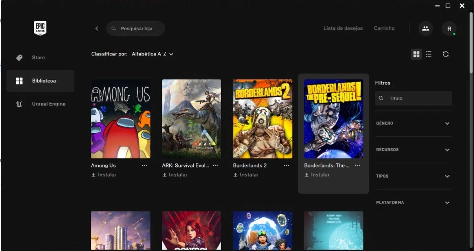Expand the PLATAFORMA filter
This screenshot has width=474, height=251.
413,203
